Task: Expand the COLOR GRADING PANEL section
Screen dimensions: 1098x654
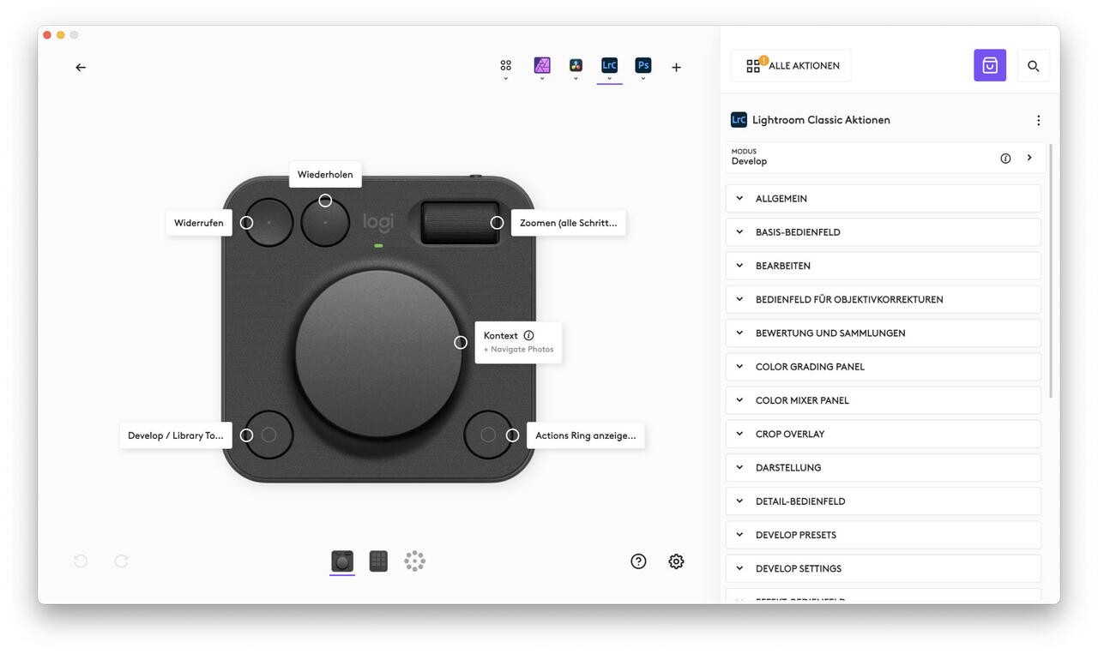Action: tap(884, 367)
